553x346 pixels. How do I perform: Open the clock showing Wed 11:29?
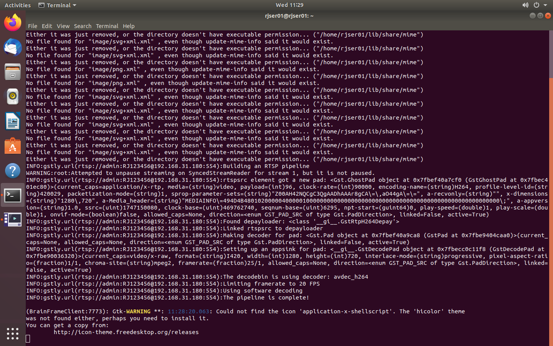(290, 5)
